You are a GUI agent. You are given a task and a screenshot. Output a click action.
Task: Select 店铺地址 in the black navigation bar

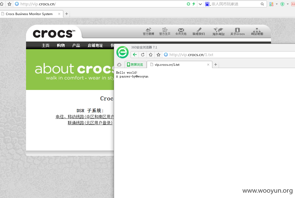pos(95,45)
